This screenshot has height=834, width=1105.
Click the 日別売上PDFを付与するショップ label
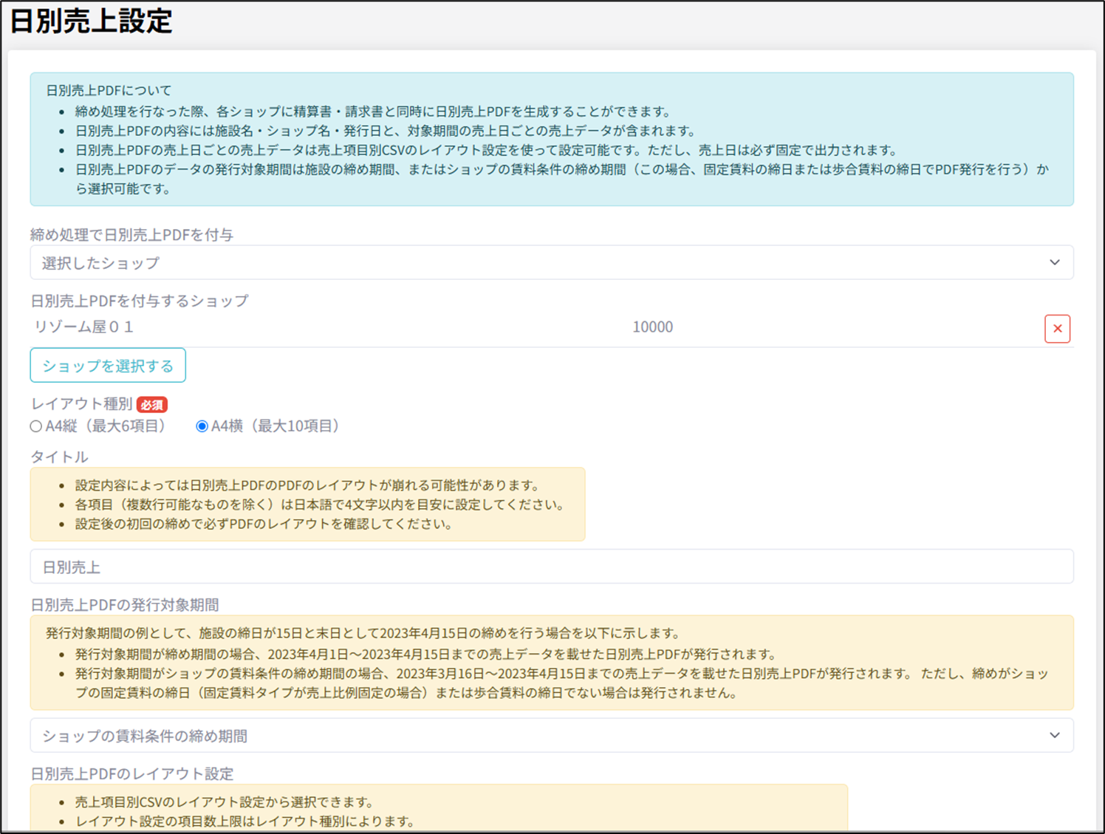(139, 301)
